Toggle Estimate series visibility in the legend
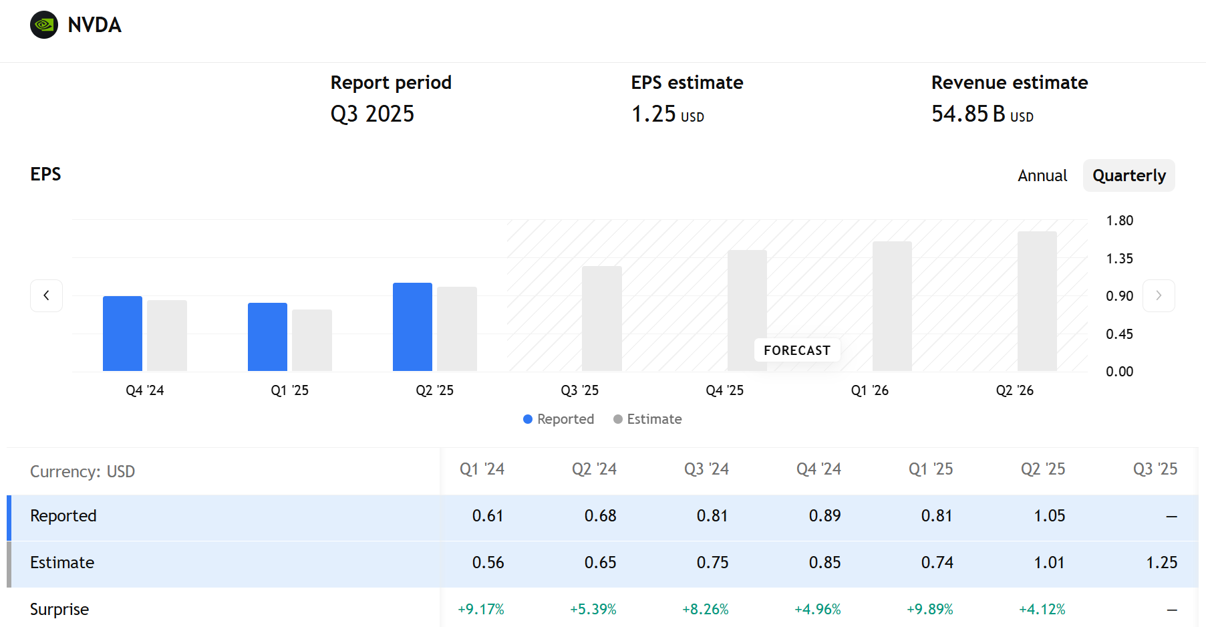The image size is (1206, 627). click(647, 419)
